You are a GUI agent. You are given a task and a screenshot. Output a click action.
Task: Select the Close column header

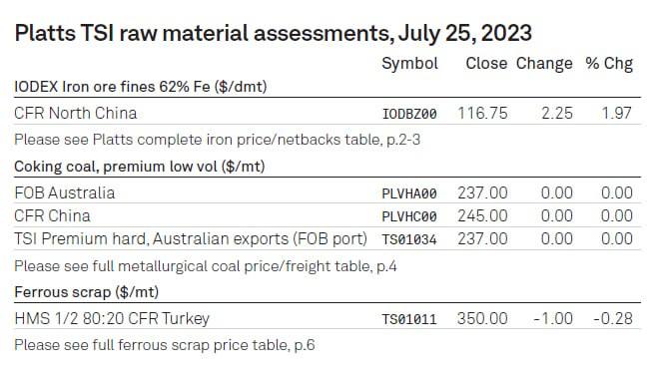point(486,64)
